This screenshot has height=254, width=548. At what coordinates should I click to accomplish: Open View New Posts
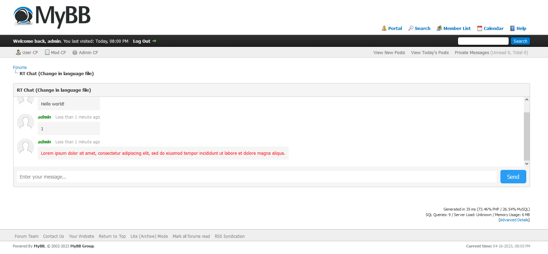[389, 53]
